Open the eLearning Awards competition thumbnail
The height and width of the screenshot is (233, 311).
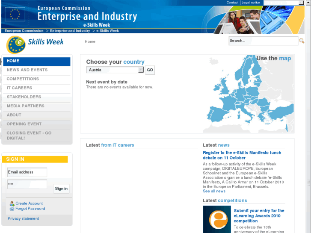pos(217,219)
